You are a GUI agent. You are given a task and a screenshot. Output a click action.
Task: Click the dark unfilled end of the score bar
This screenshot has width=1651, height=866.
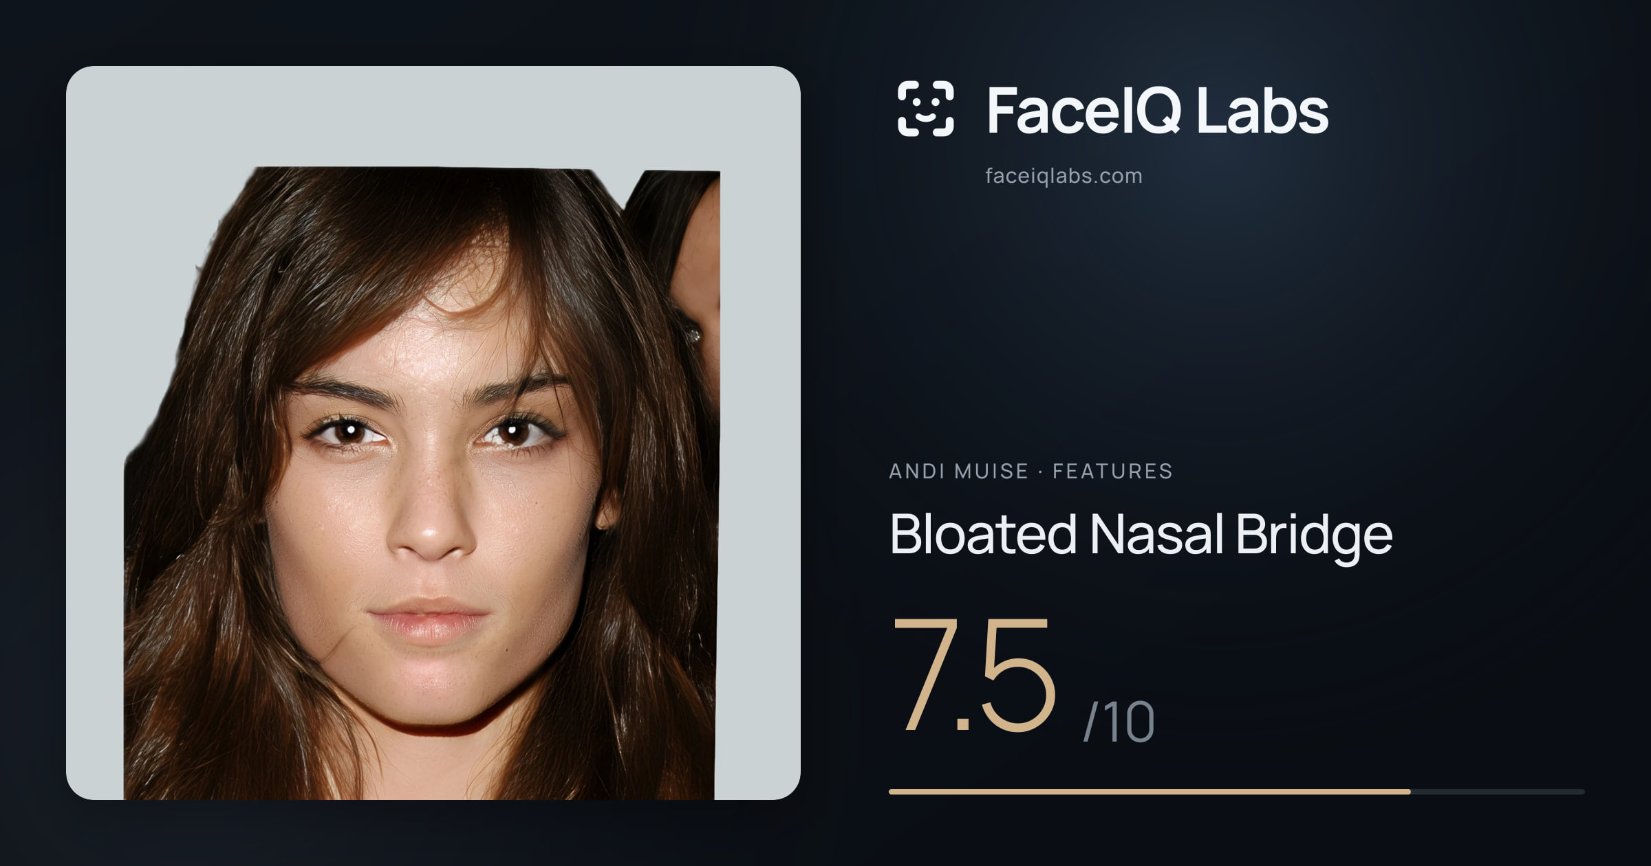(x=1498, y=792)
